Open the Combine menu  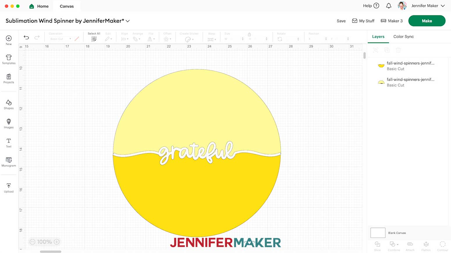coord(394,246)
